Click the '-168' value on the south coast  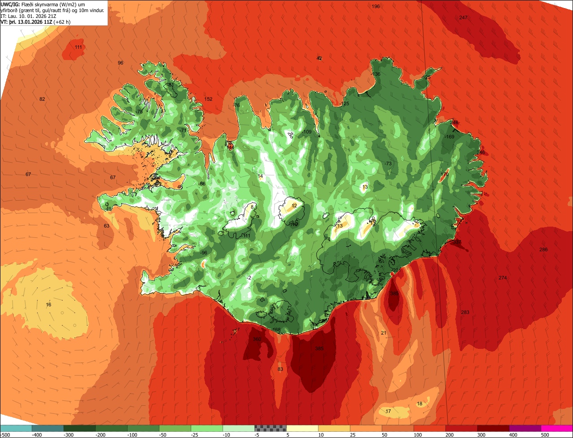point(276,330)
